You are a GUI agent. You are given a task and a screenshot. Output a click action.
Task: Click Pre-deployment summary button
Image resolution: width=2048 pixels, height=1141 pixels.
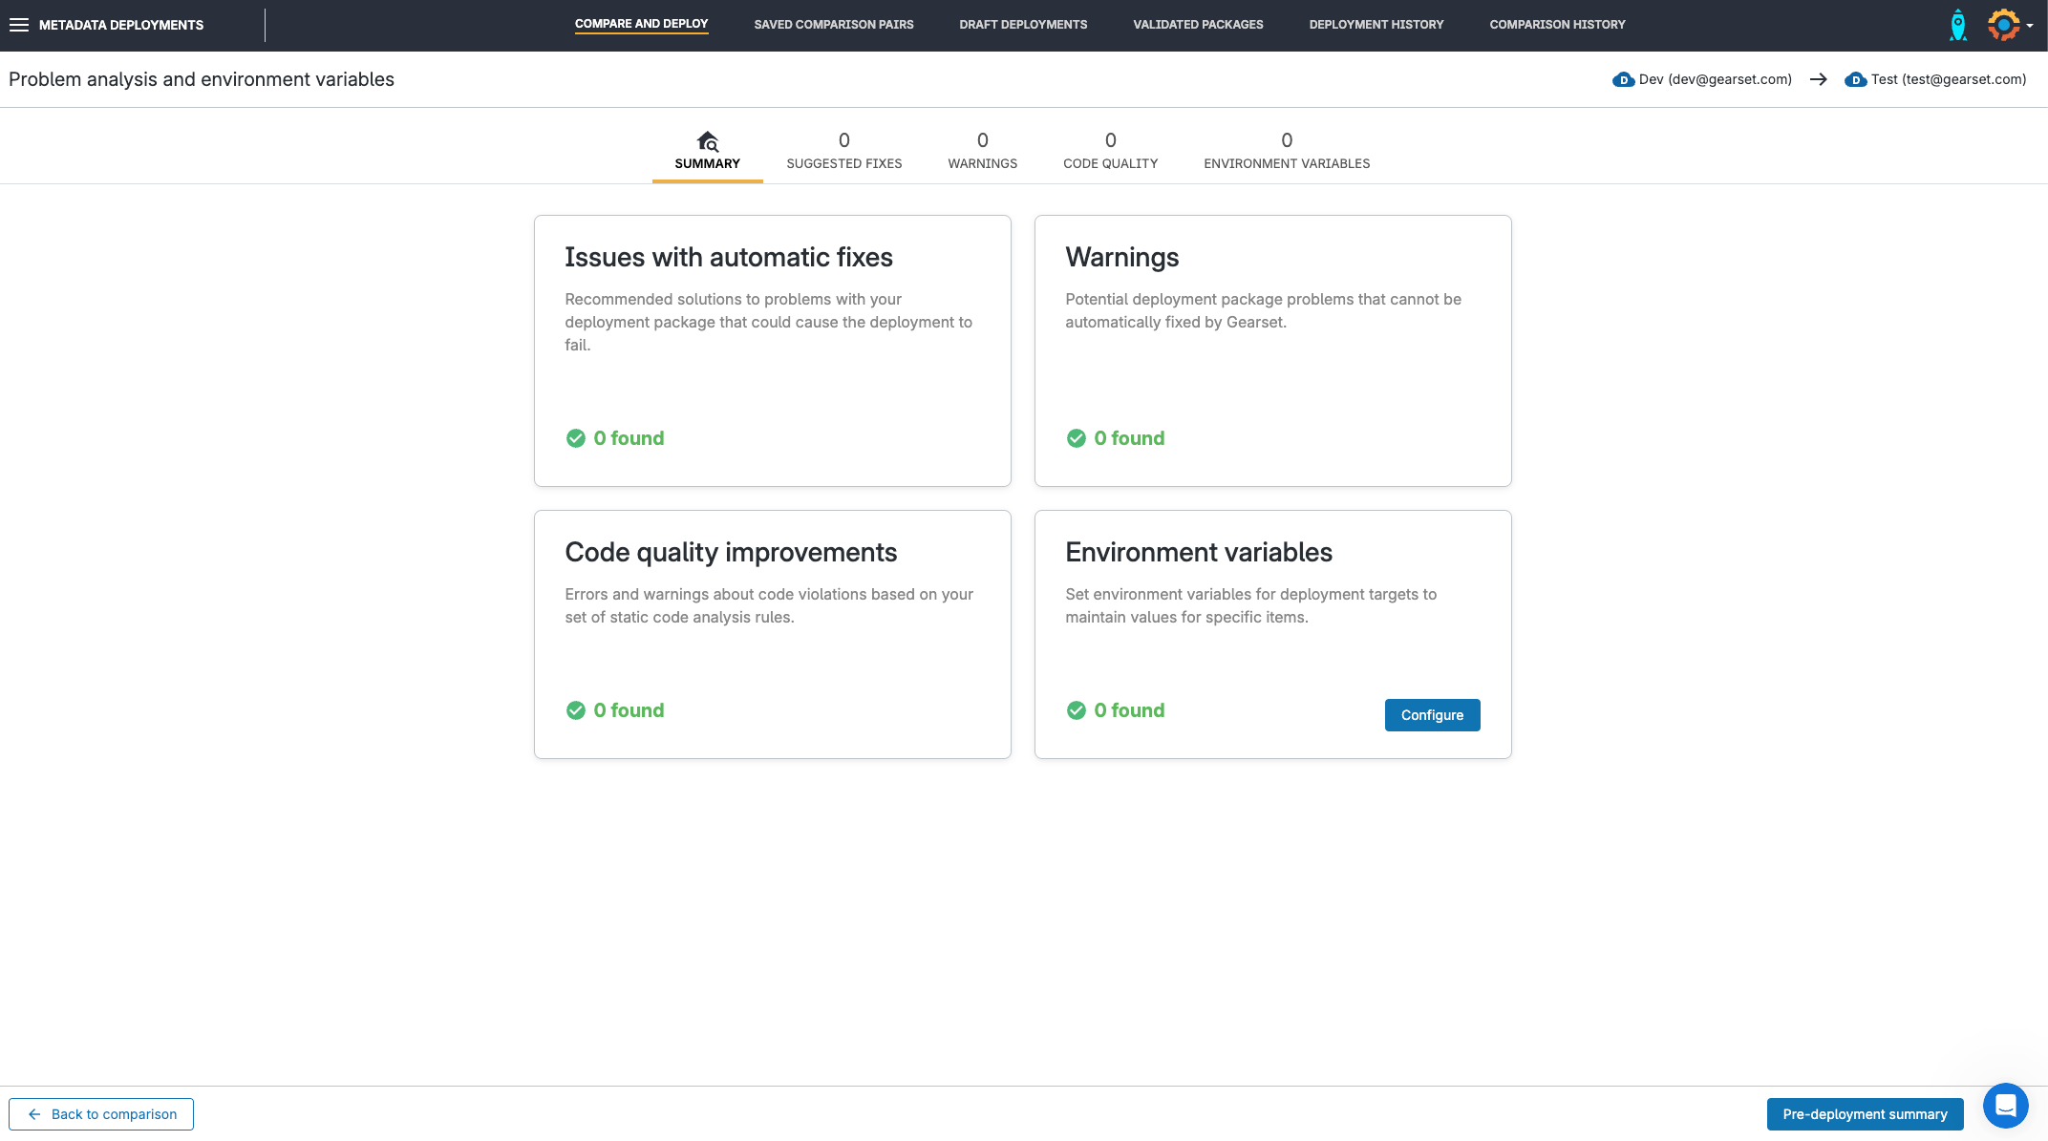(x=1864, y=1114)
